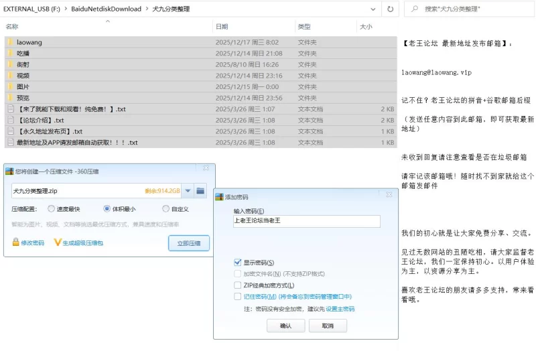Click the lock icon for 修改密码

click(15, 242)
